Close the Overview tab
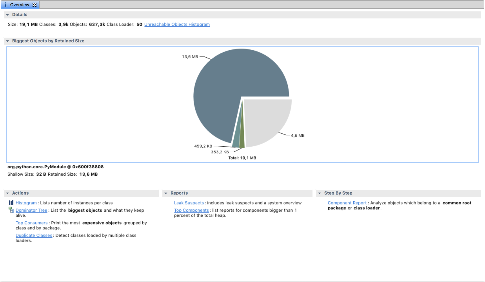This screenshot has height=282, width=485. click(x=35, y=5)
